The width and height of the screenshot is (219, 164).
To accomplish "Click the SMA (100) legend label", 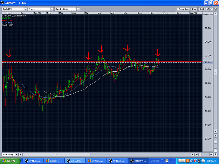I will pyautogui.click(x=8, y=25).
